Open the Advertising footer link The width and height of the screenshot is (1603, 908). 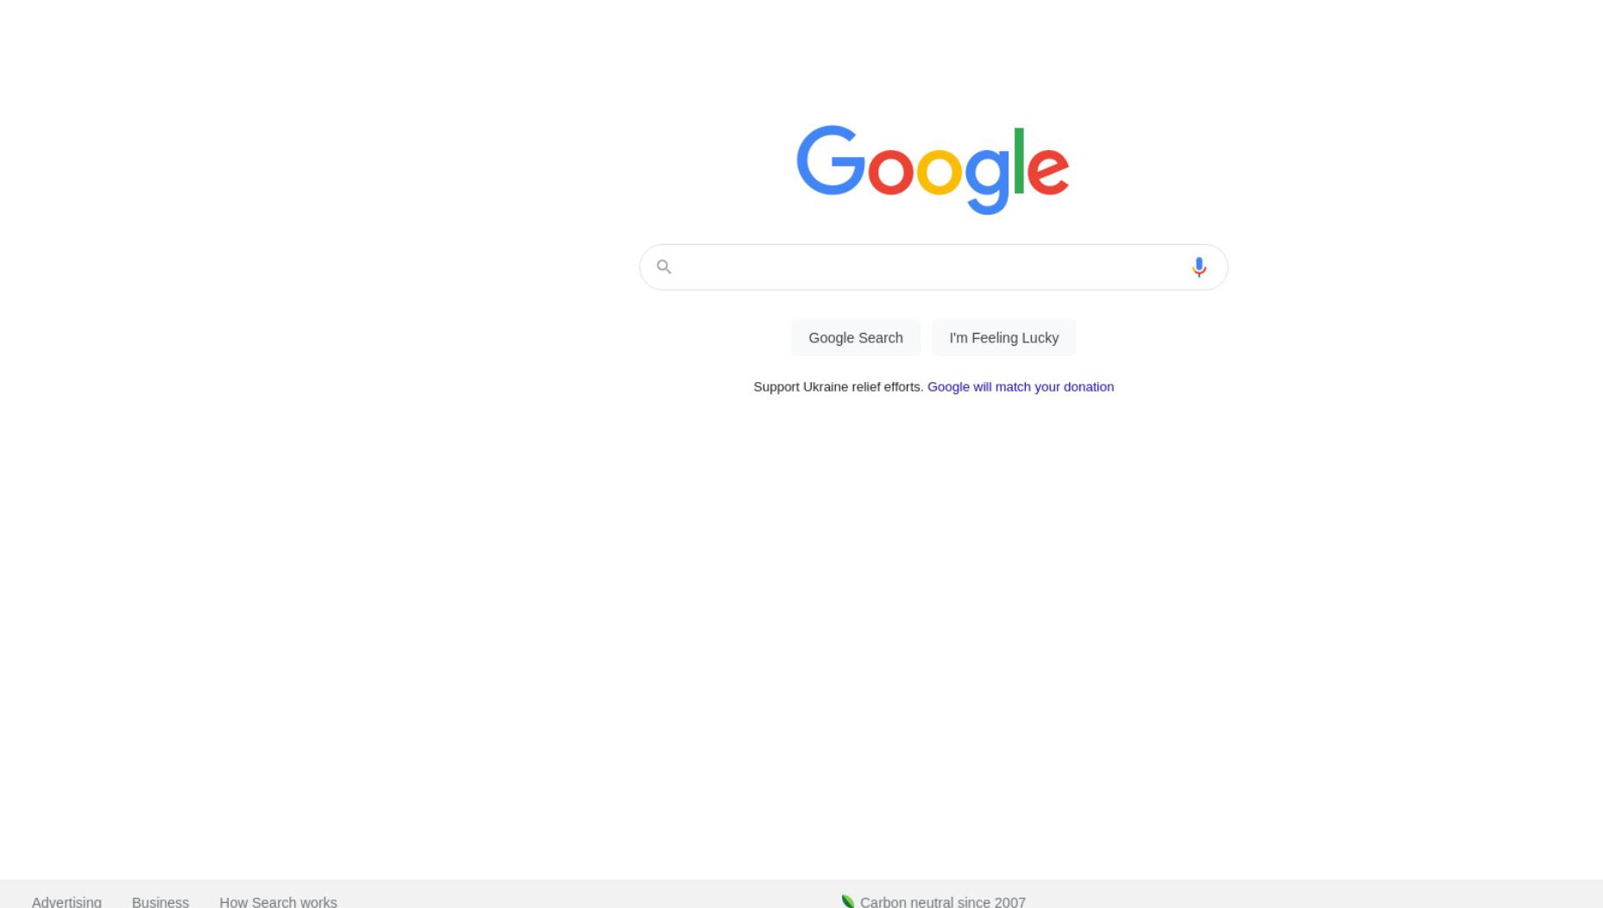coord(66,901)
